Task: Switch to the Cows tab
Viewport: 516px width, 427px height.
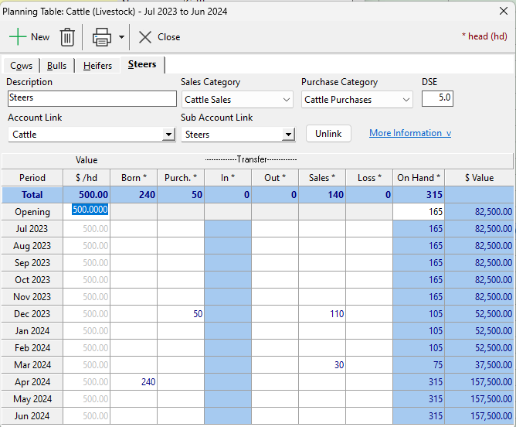Action: point(22,66)
